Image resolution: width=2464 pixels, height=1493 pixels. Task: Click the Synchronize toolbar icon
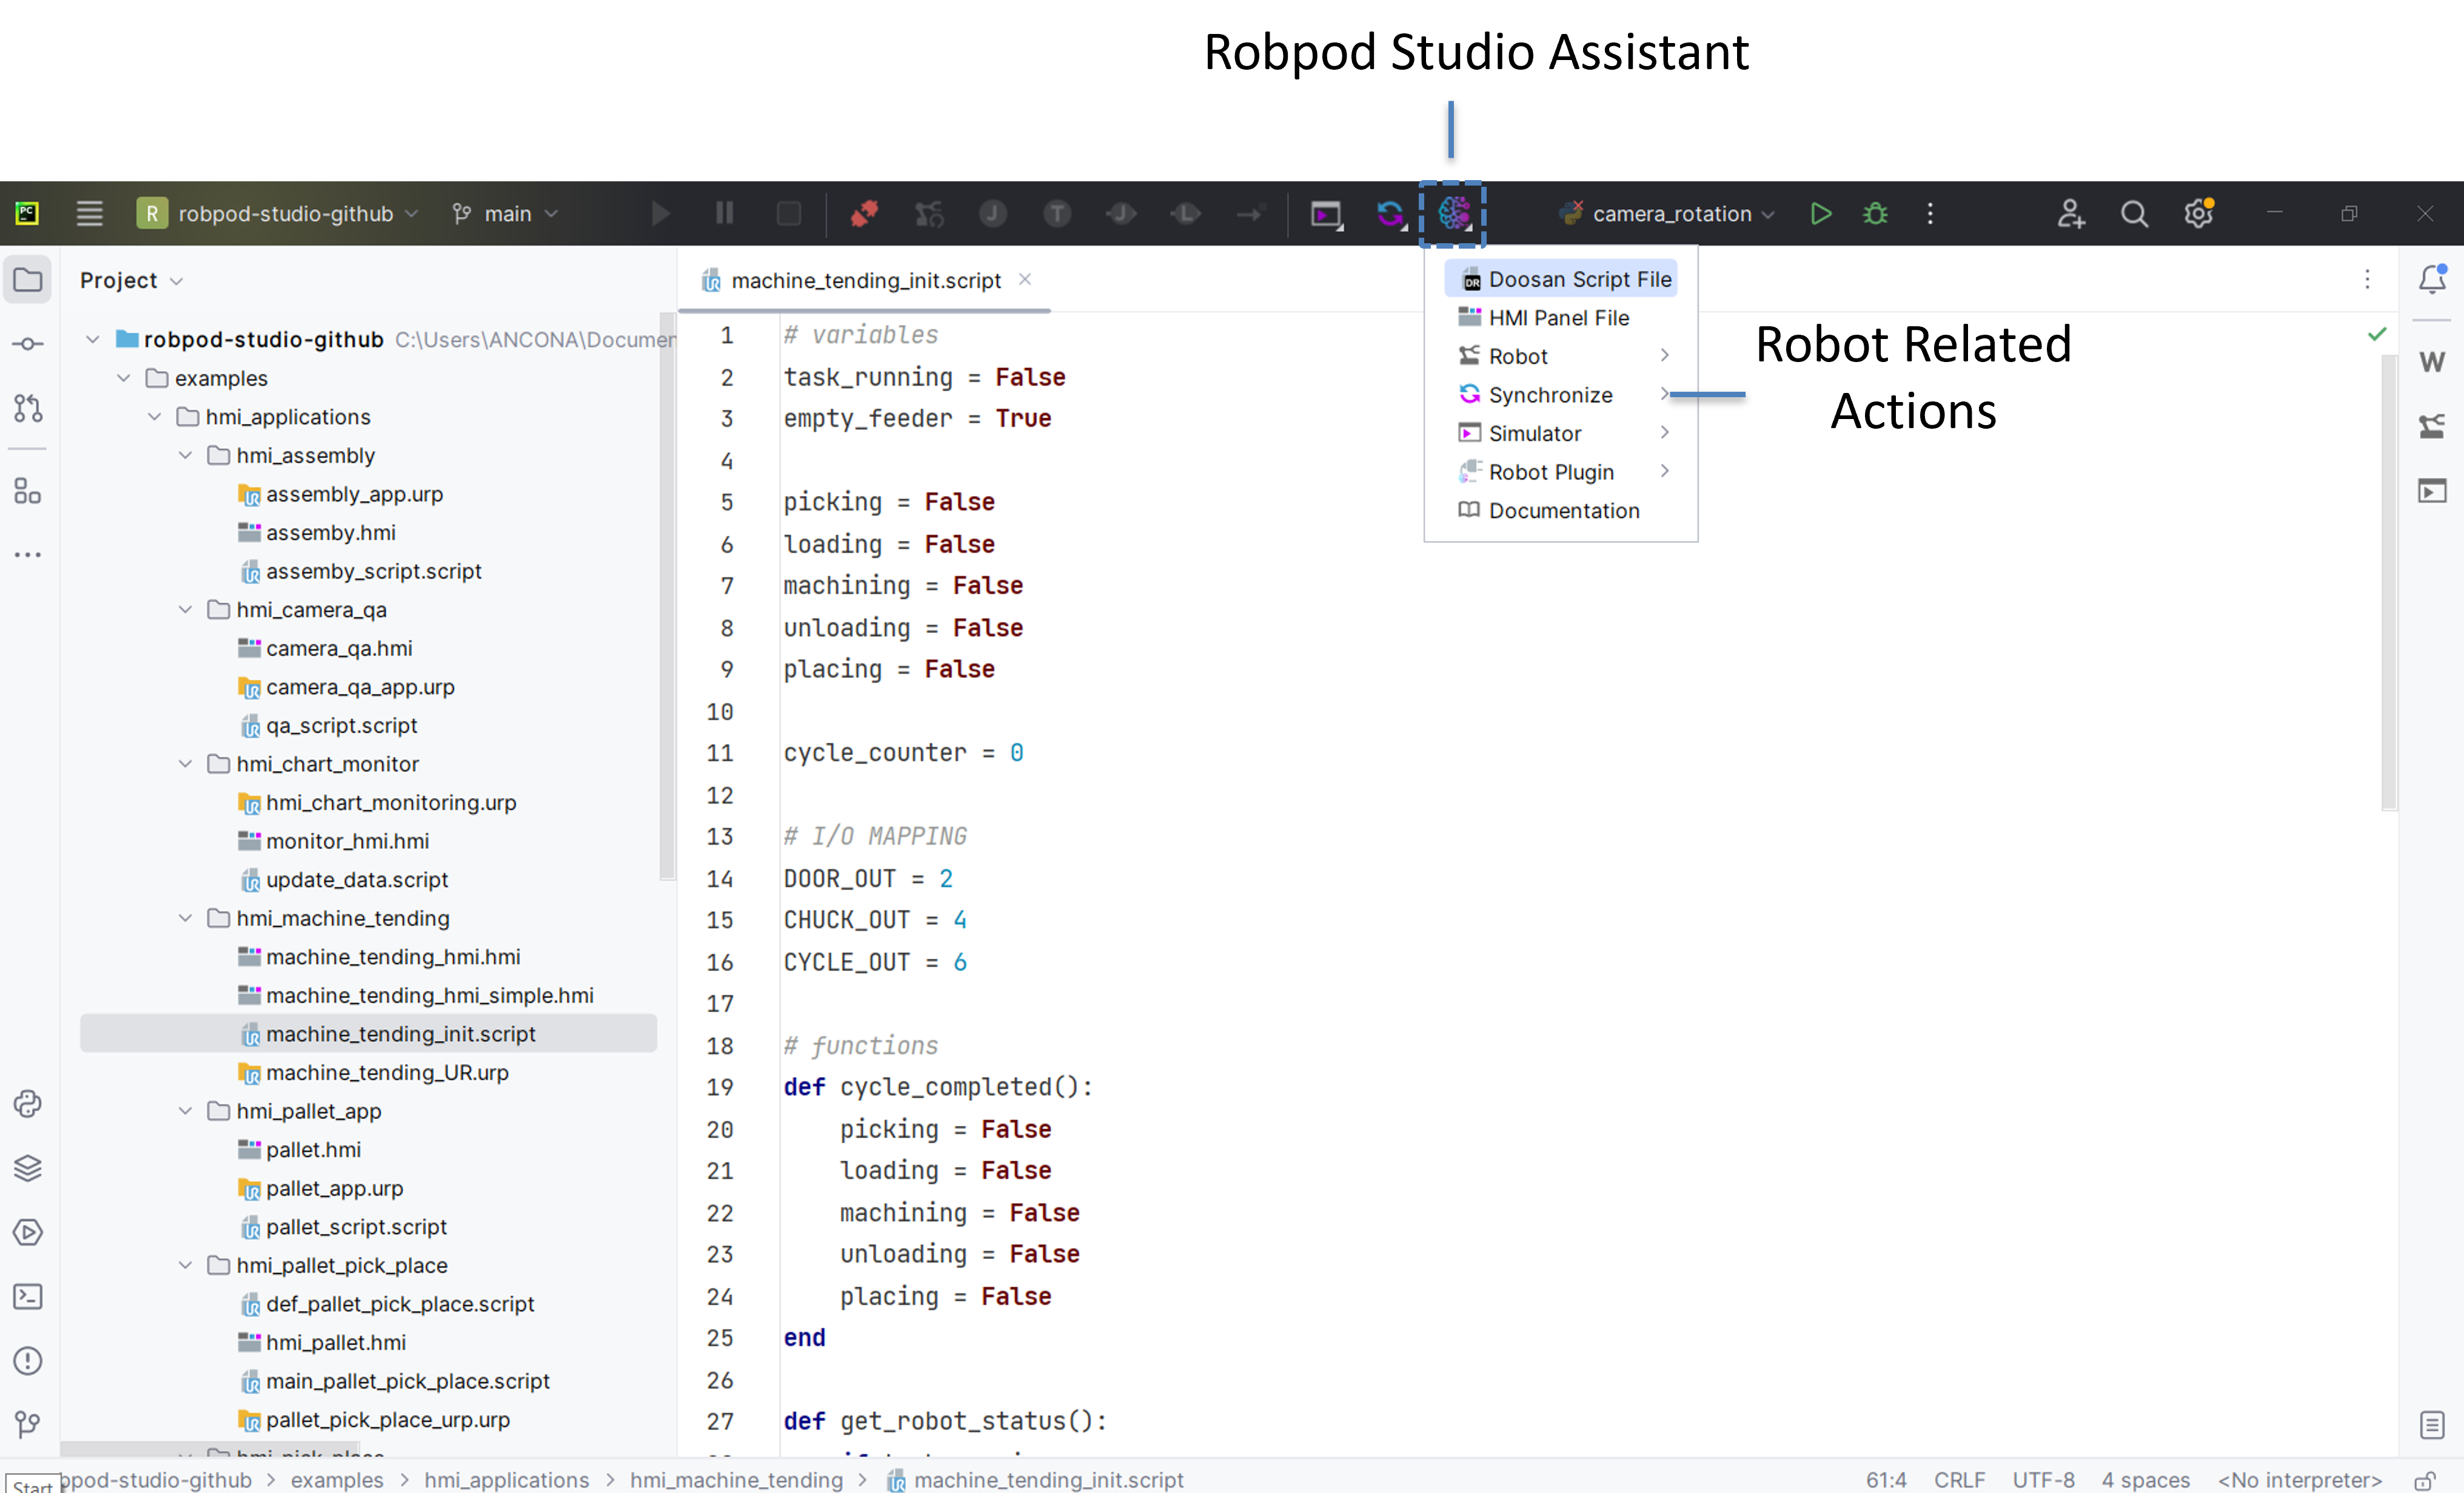[x=1389, y=213]
